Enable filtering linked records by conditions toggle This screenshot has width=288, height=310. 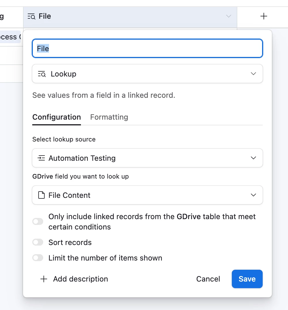(x=38, y=221)
